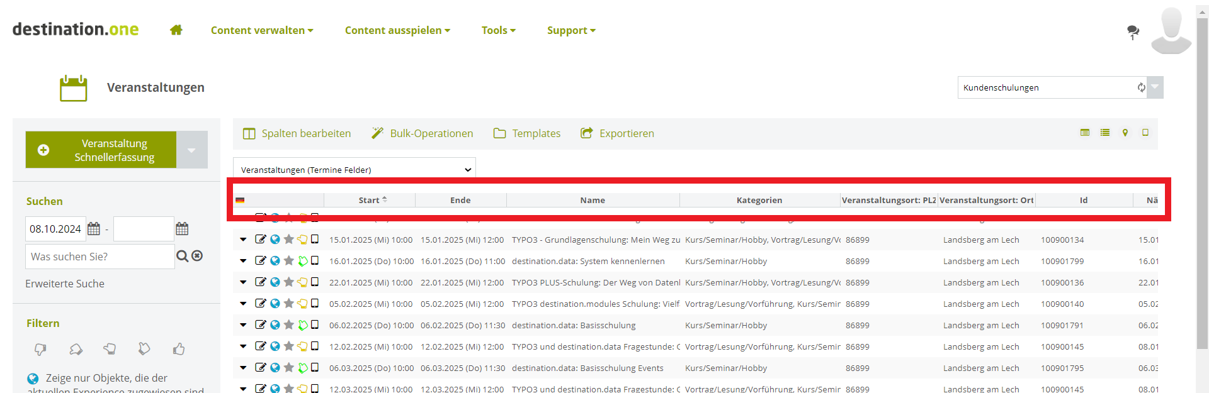Viewport: 1209px width, 393px height.
Task: Refresh the Kundenschulungen selector
Action: tap(1141, 87)
